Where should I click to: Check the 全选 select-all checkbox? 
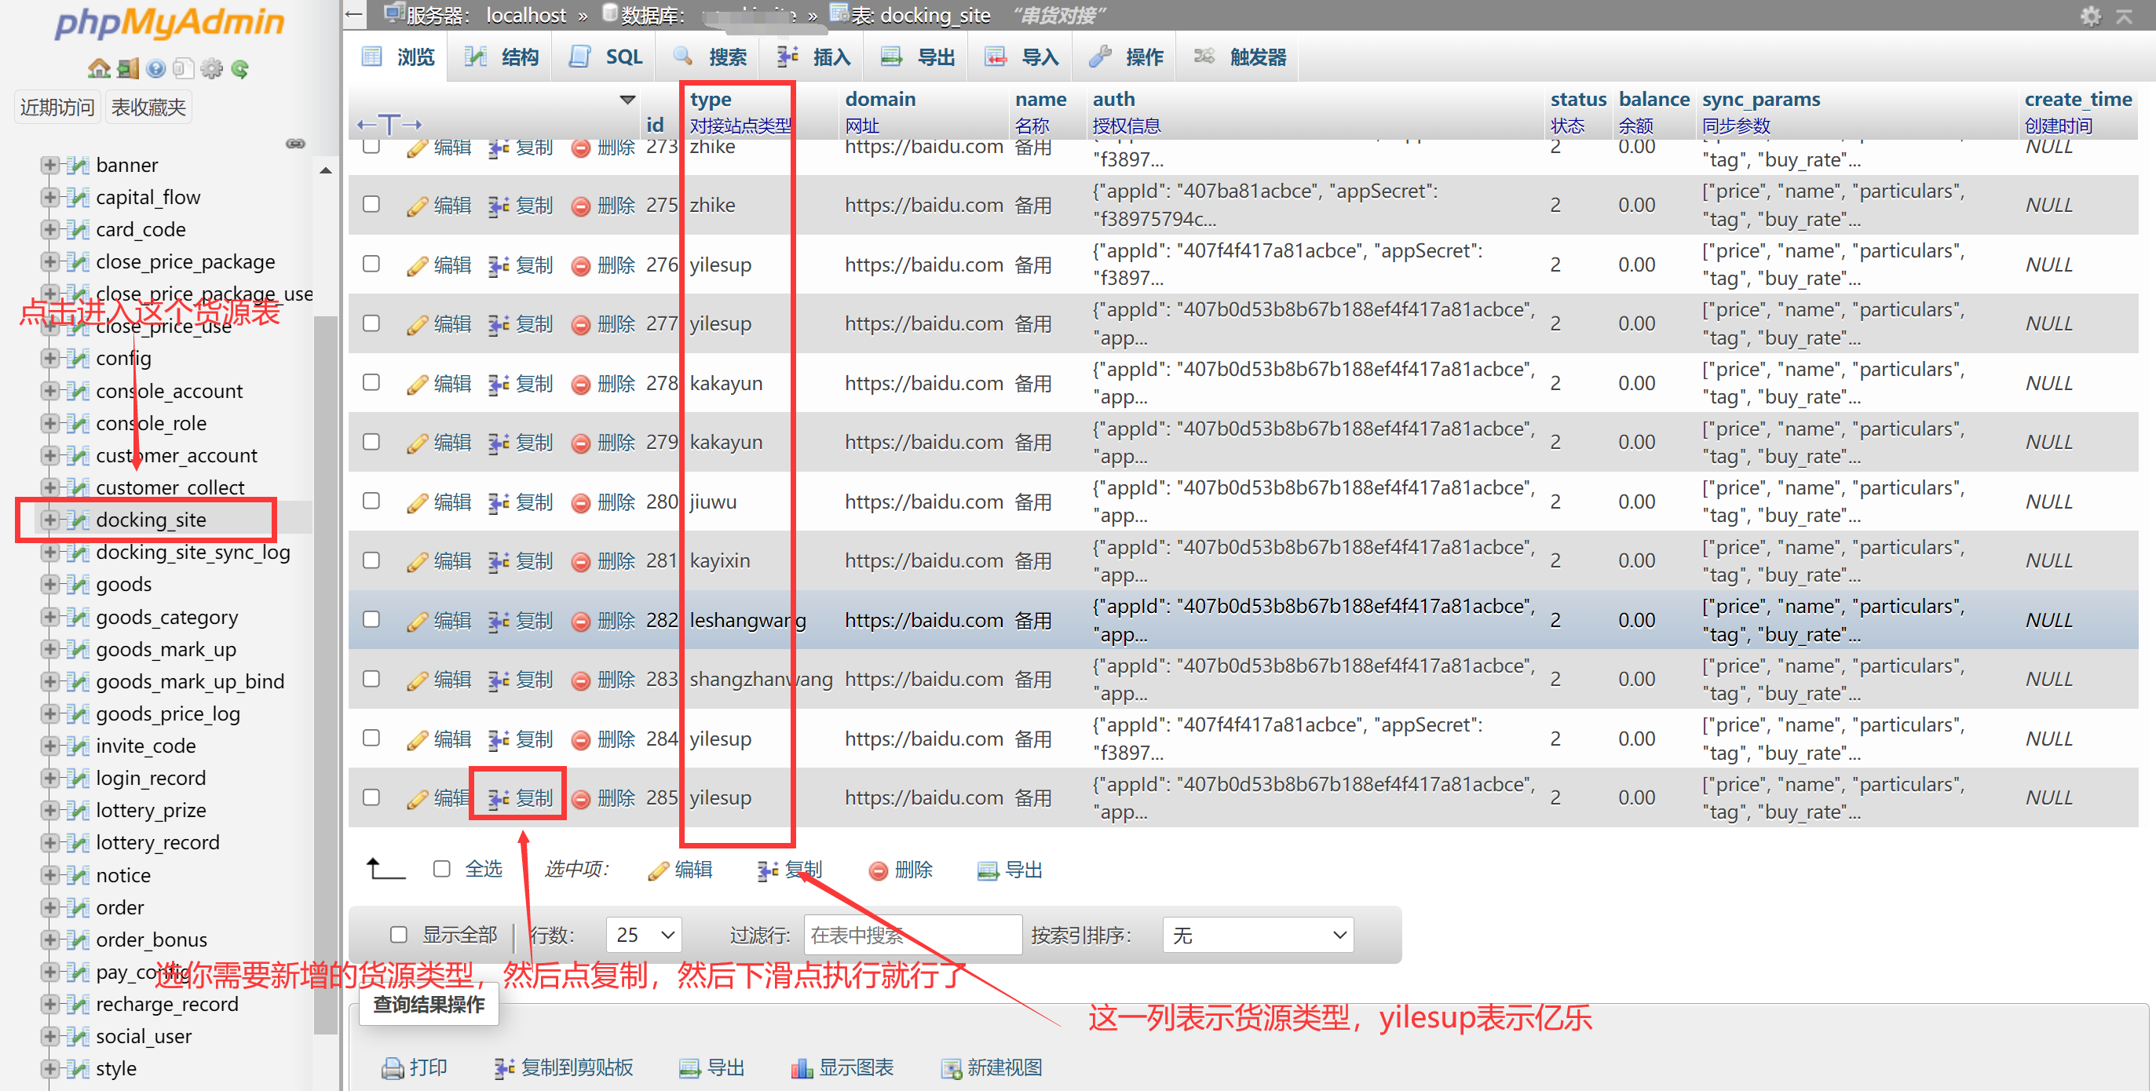[x=442, y=868]
